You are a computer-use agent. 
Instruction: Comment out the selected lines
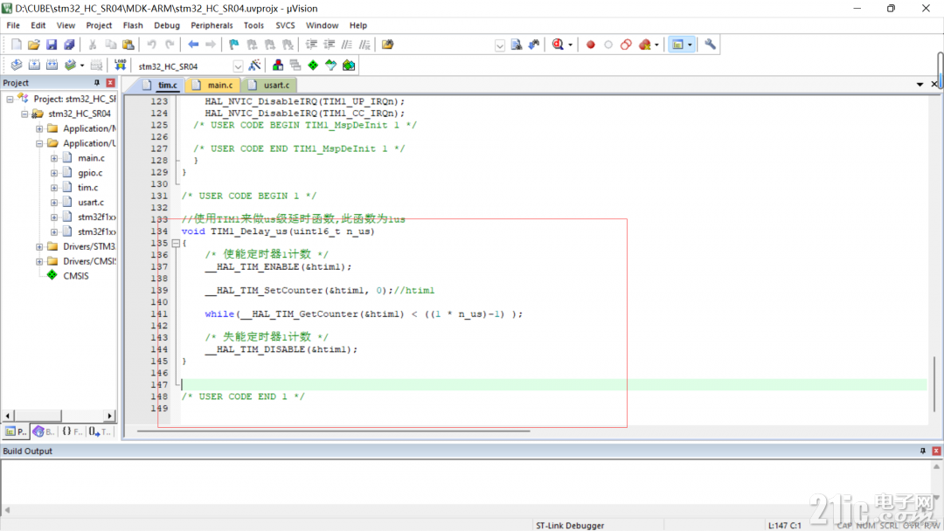pyautogui.click(x=347, y=45)
